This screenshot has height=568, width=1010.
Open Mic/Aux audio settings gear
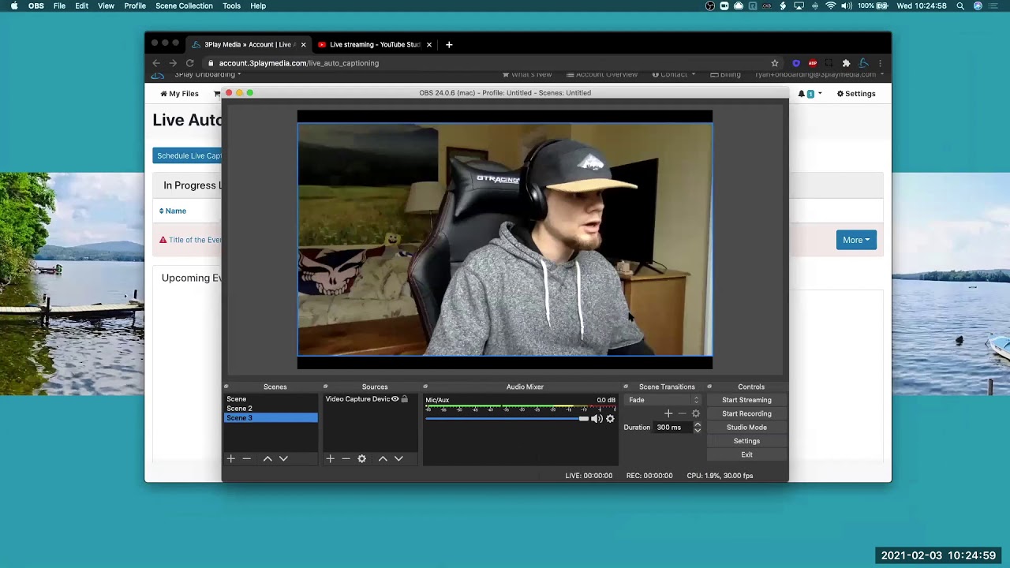(610, 419)
